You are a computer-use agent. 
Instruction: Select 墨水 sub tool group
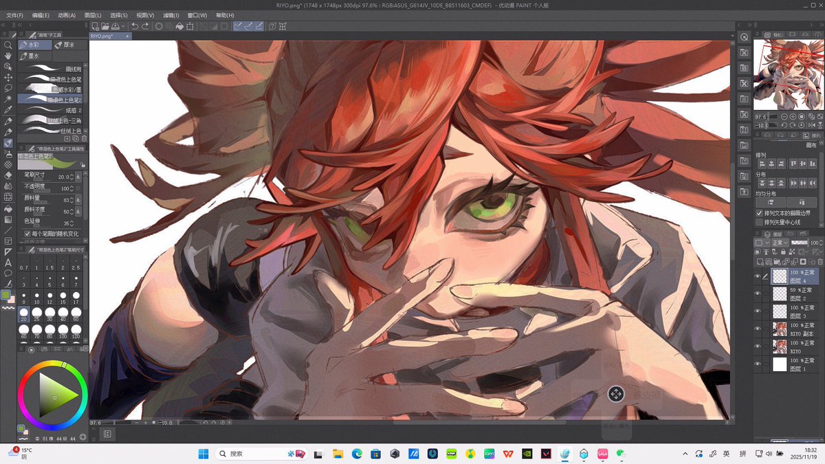point(35,56)
